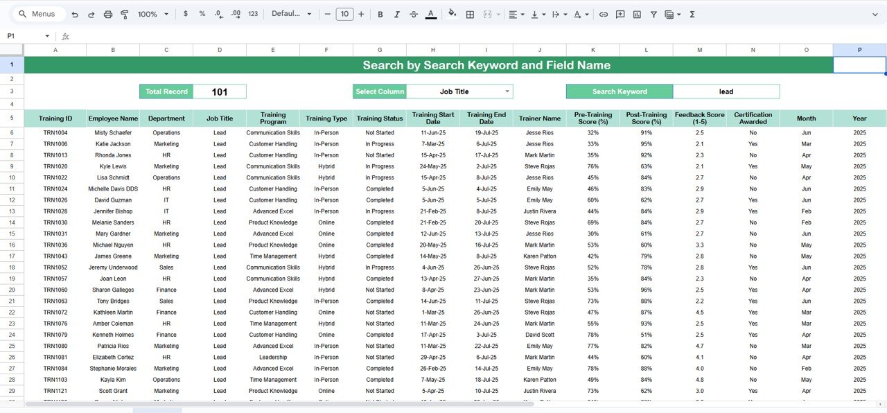The height and width of the screenshot is (413, 887).
Task: Activate the paint format roller
Action: (125, 14)
